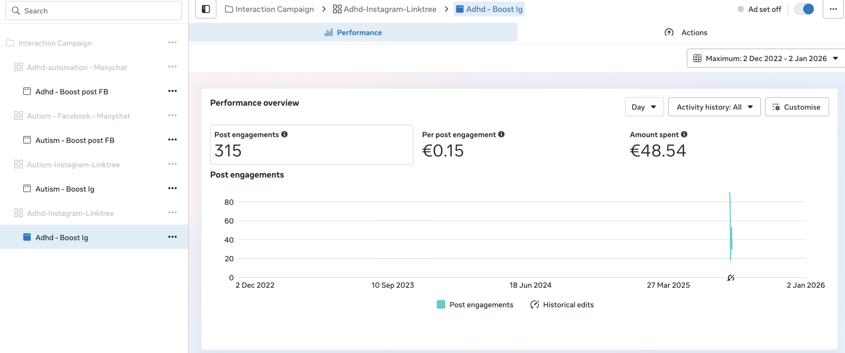845x353 pixels.
Task: Toggle the sidebar panel icon
Action: click(x=206, y=9)
